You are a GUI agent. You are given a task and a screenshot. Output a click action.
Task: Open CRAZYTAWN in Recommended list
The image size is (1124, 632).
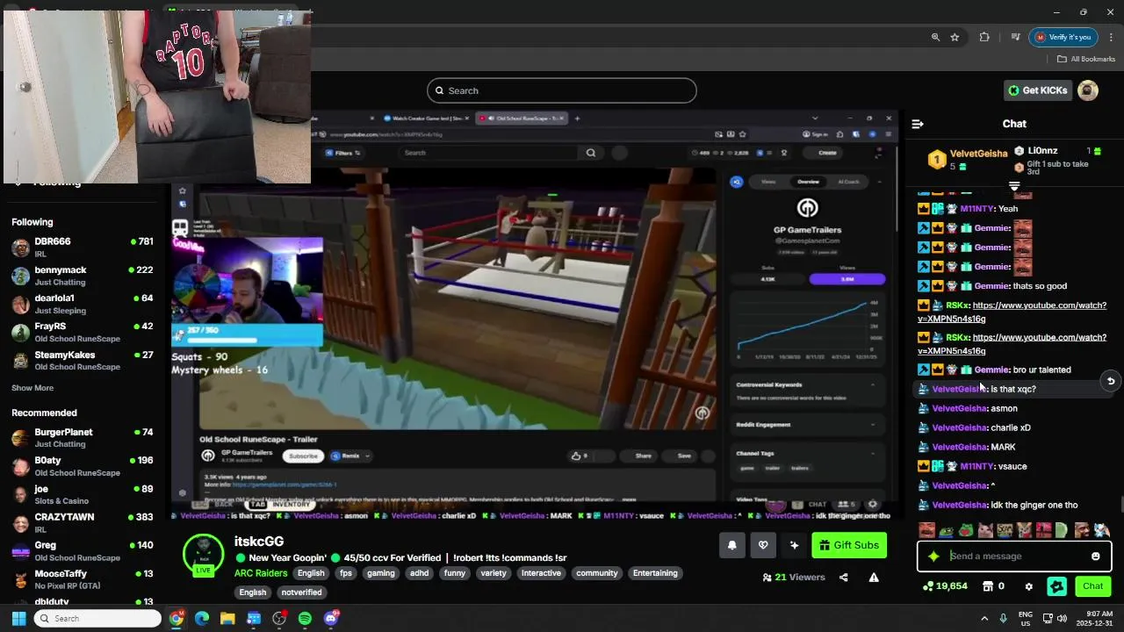83,522
